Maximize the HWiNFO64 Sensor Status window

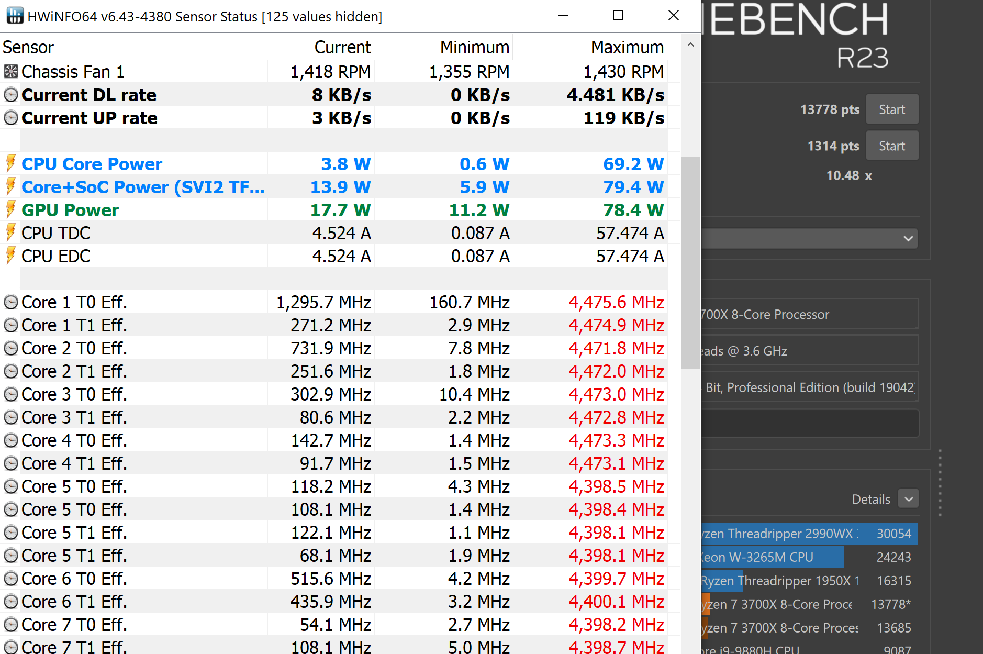coord(618,16)
